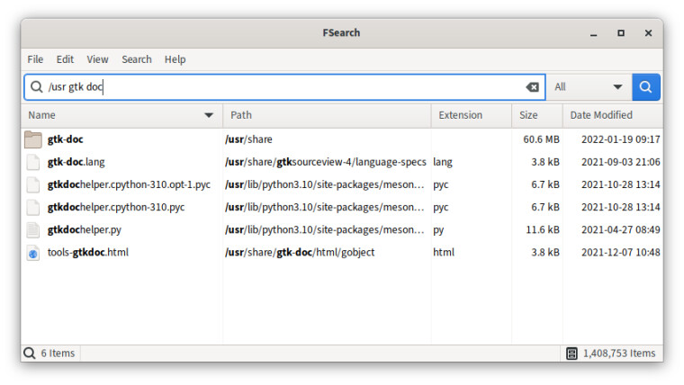Click into the search input field
This screenshot has height=385, width=684.
pyautogui.click(x=284, y=87)
